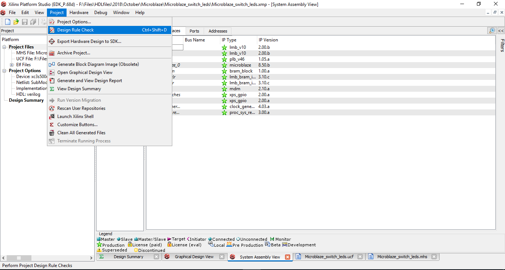Select View Design Summary menu entry
This screenshot has height=270, width=505.
tap(109, 89)
